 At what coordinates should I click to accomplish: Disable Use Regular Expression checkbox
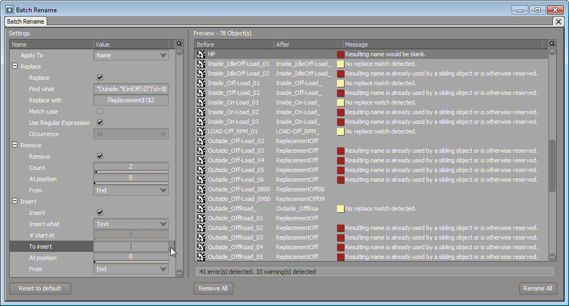coord(100,123)
